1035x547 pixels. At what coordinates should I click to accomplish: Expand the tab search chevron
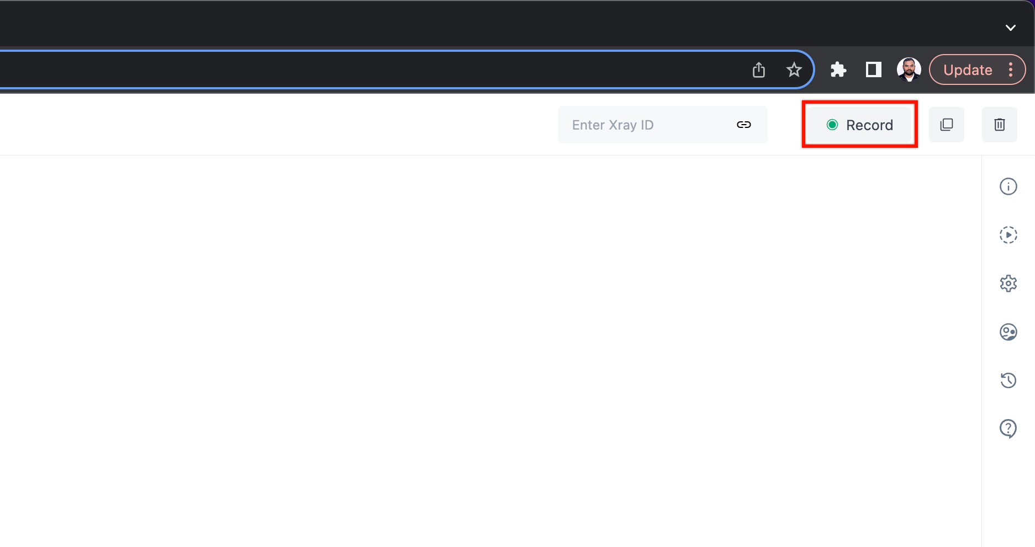1011,28
